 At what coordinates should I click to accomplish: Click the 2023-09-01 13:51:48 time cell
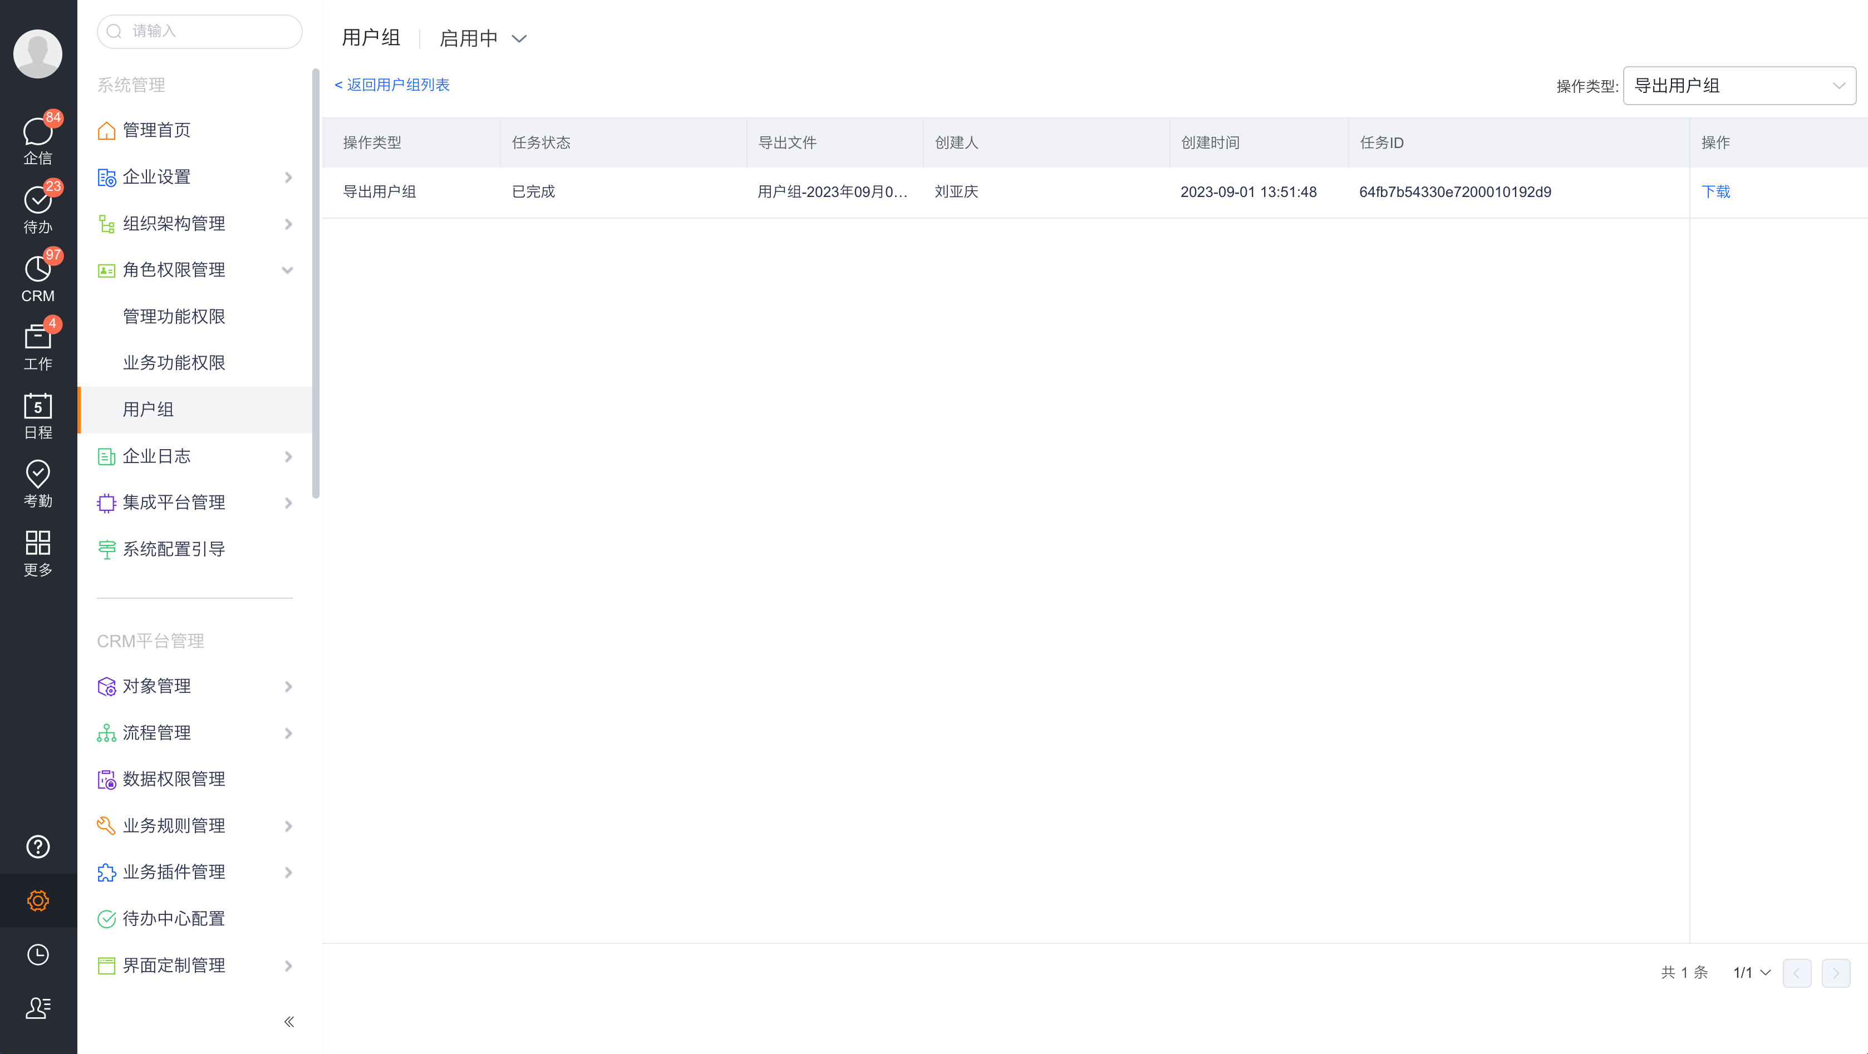pos(1248,192)
